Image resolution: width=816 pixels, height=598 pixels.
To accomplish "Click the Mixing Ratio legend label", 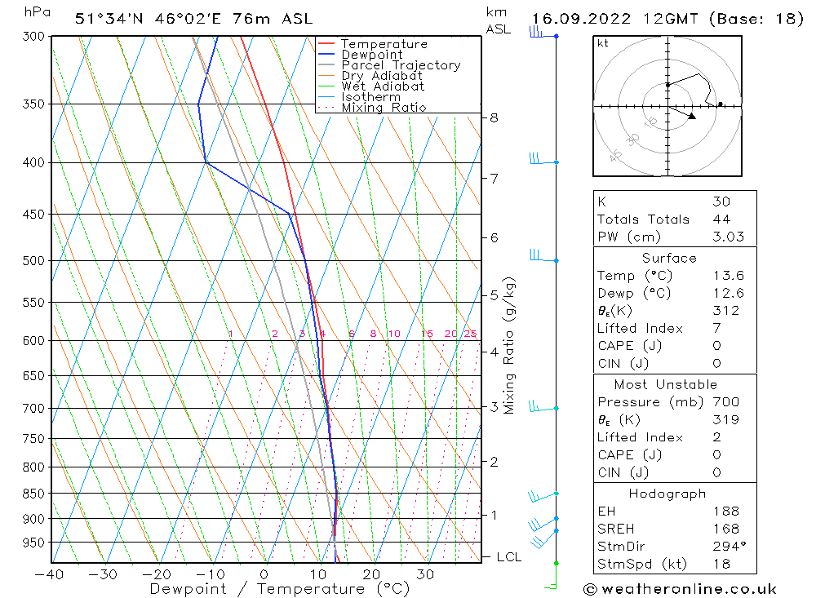I will (384, 107).
